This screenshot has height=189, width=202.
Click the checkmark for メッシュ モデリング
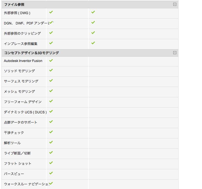[x=51, y=91]
